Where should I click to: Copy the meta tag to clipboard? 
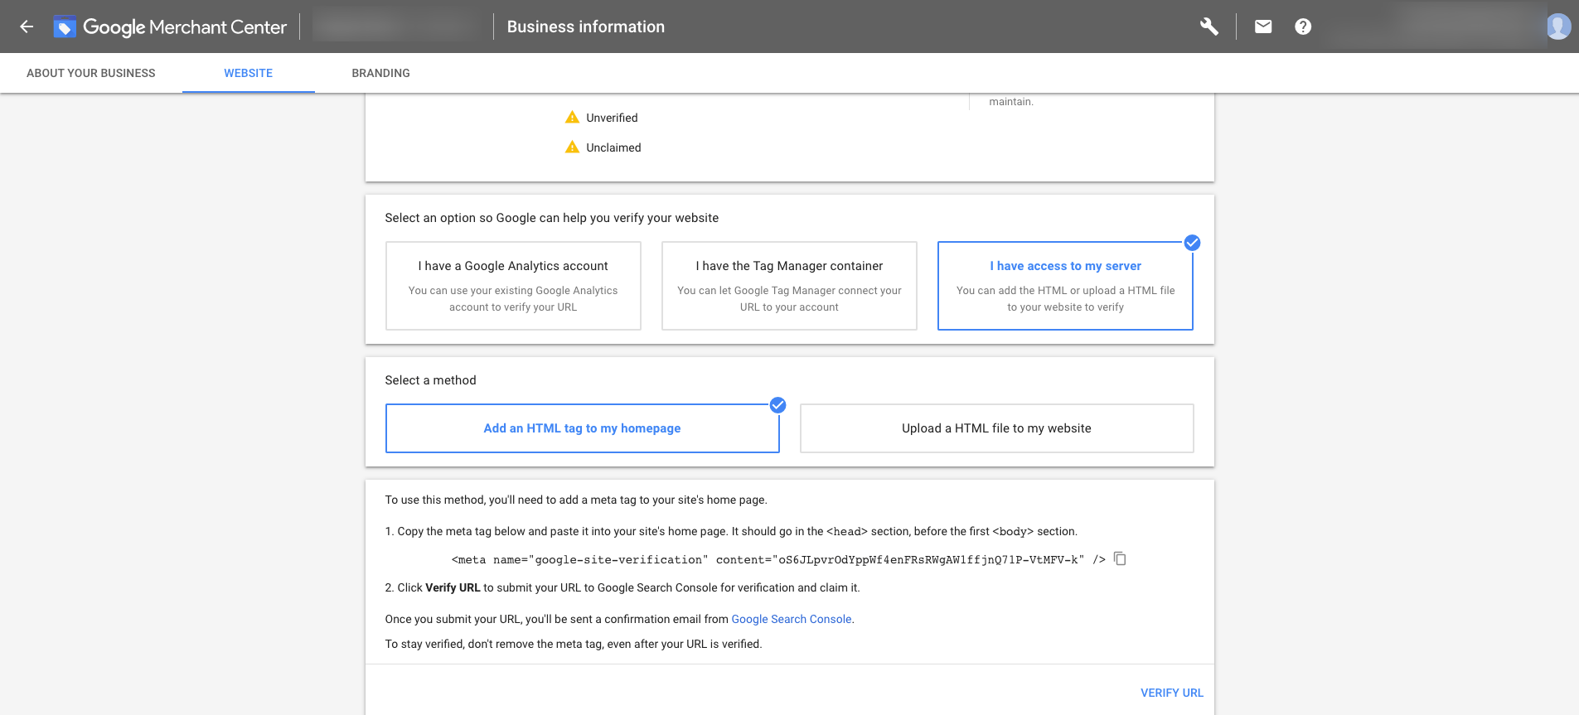coord(1120,558)
